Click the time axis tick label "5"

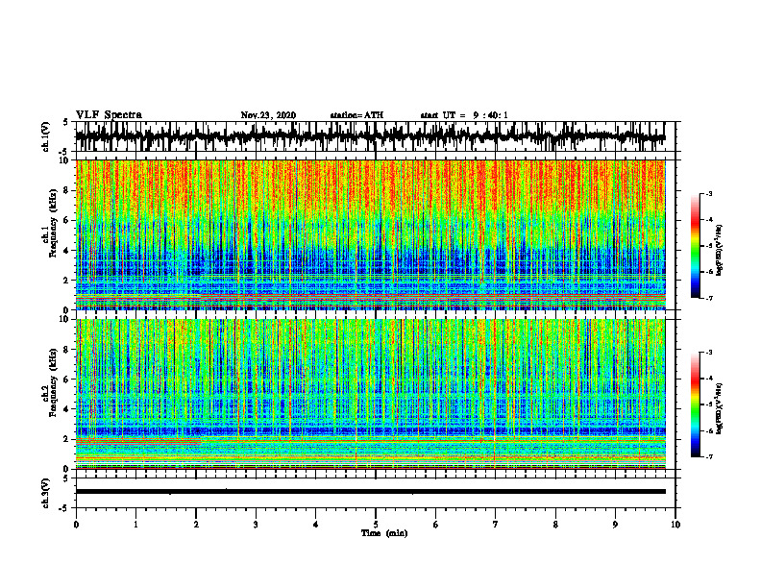pyautogui.click(x=376, y=525)
